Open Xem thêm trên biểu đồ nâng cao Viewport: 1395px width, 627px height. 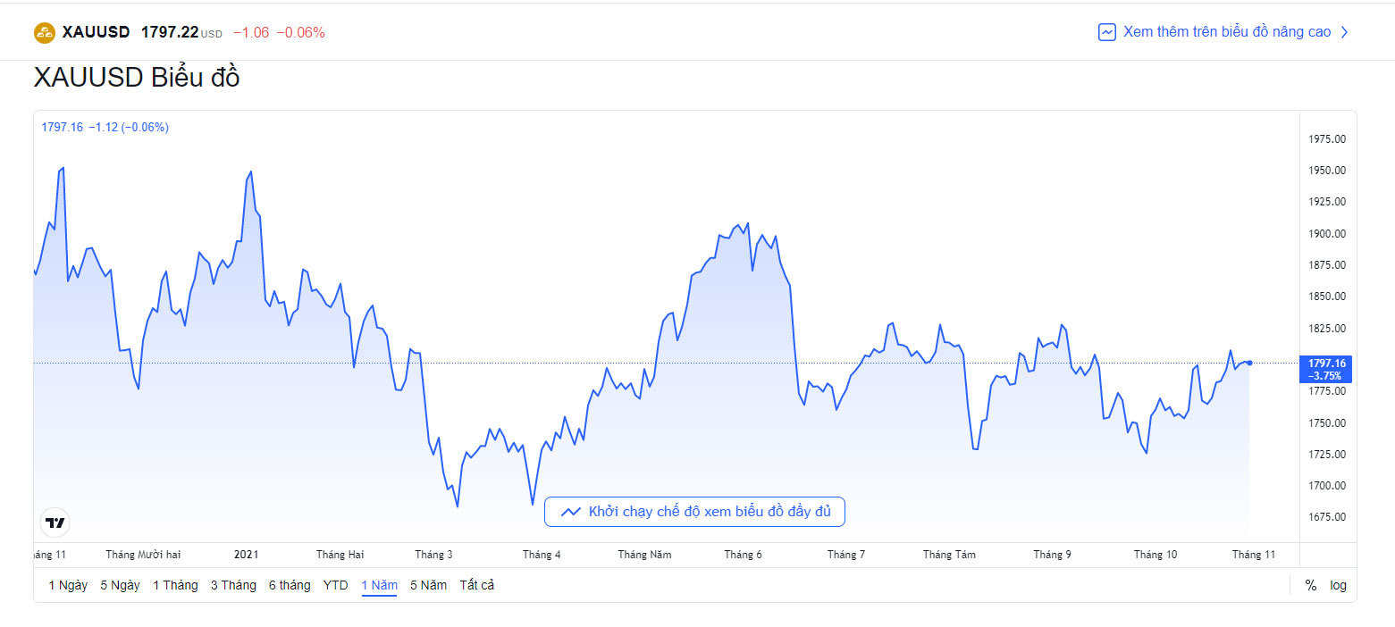click(1226, 32)
